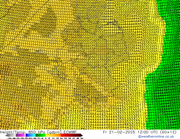Click the weatheronline.co.uk copyright link
180x139 pixels.
click(156, 136)
